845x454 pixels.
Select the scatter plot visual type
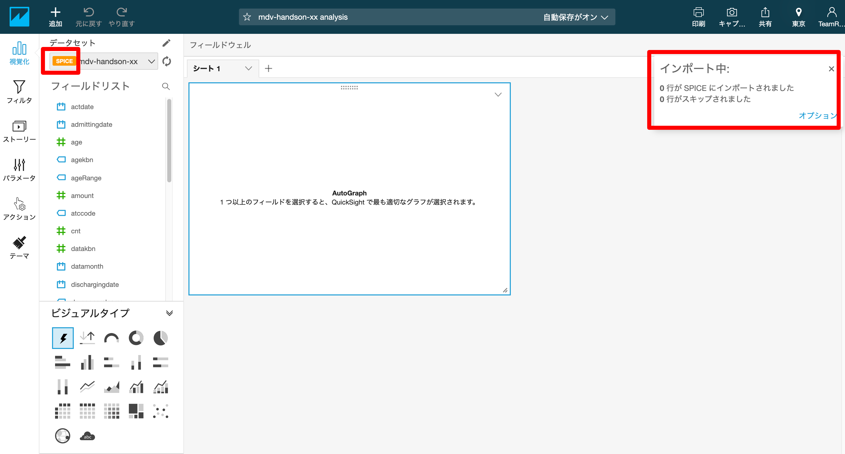click(x=161, y=411)
